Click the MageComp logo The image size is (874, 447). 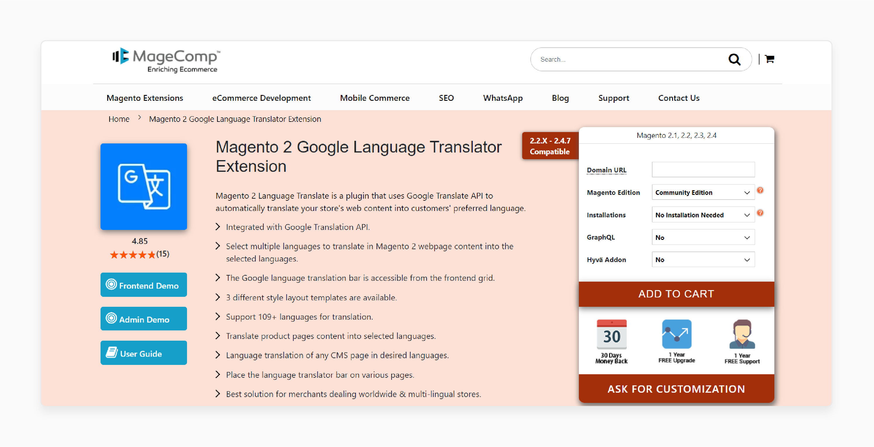(166, 60)
